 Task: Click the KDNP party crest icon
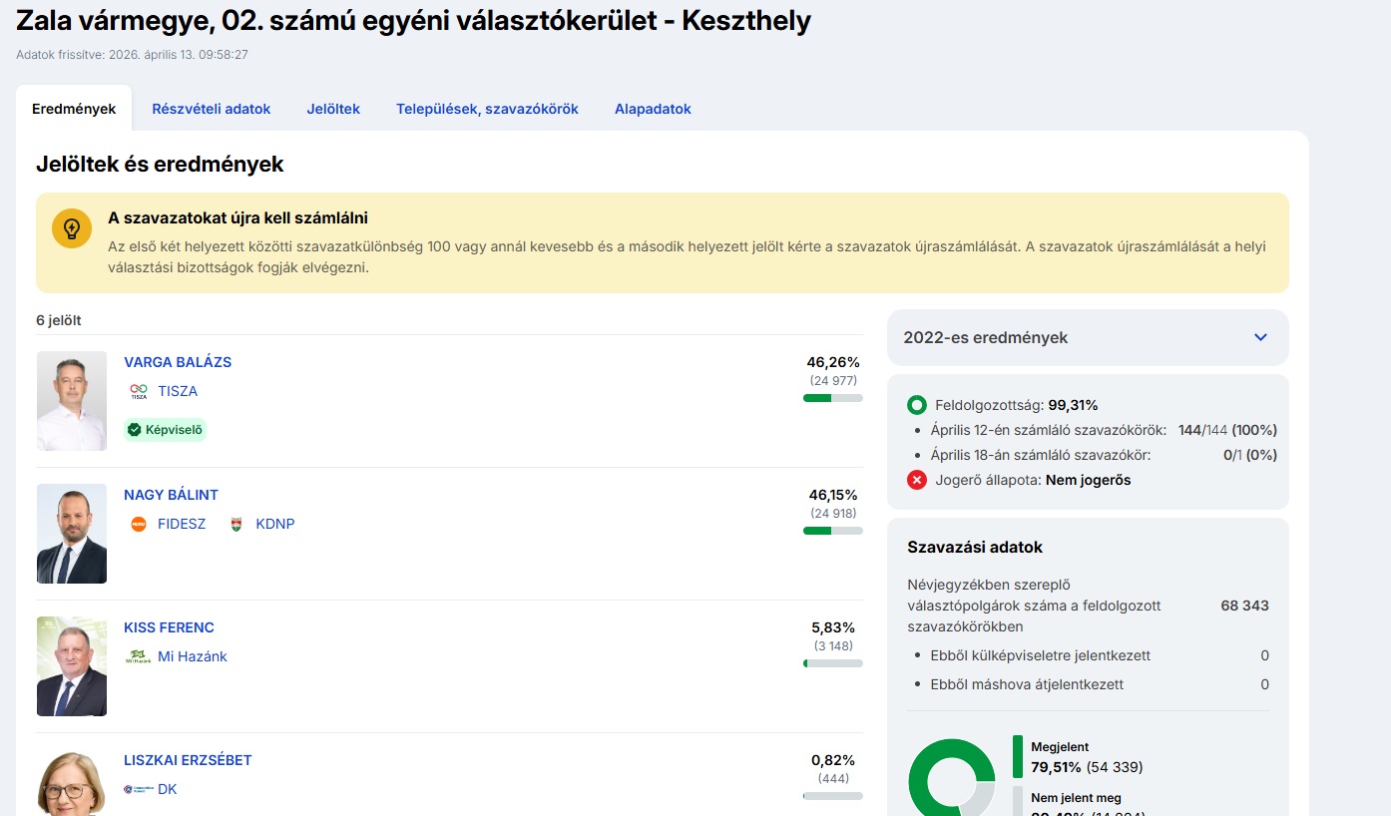tap(236, 524)
